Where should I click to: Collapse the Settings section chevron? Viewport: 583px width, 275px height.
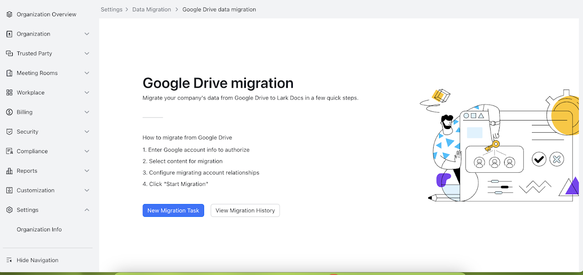point(87,210)
